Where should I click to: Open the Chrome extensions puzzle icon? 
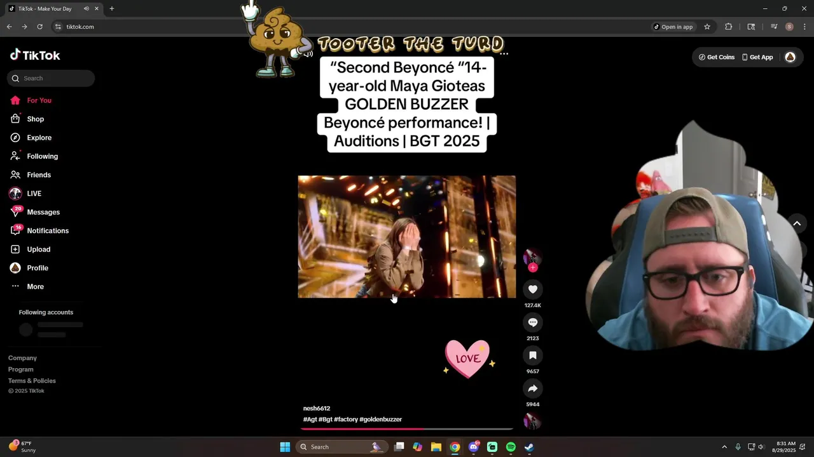[x=729, y=27]
